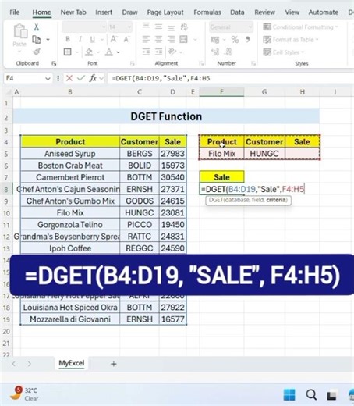Open Format as Table menu
The height and width of the screenshot is (406, 354).
pos(291,40)
